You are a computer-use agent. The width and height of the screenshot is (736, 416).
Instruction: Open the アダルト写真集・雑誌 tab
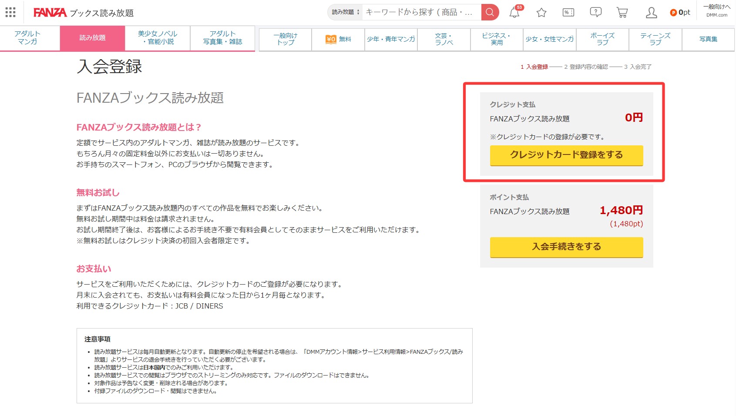[x=222, y=38]
